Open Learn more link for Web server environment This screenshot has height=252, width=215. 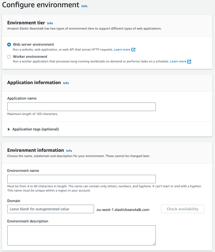point(122,50)
